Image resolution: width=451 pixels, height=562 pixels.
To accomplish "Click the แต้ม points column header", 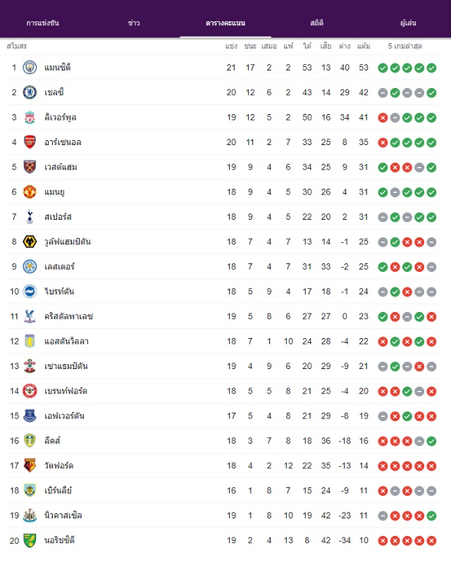I will [364, 46].
